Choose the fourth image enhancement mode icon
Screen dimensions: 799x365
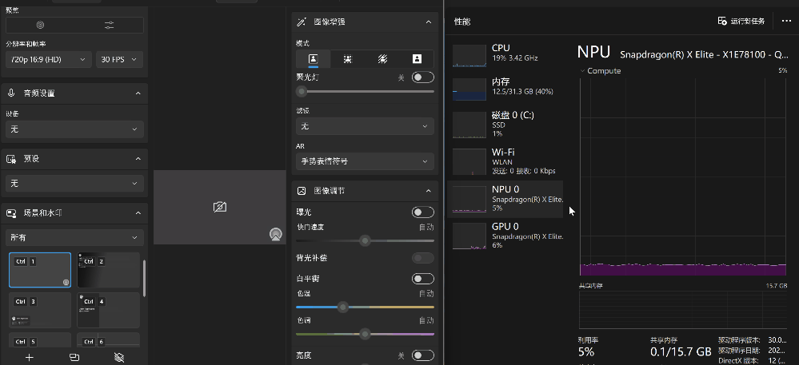click(417, 59)
